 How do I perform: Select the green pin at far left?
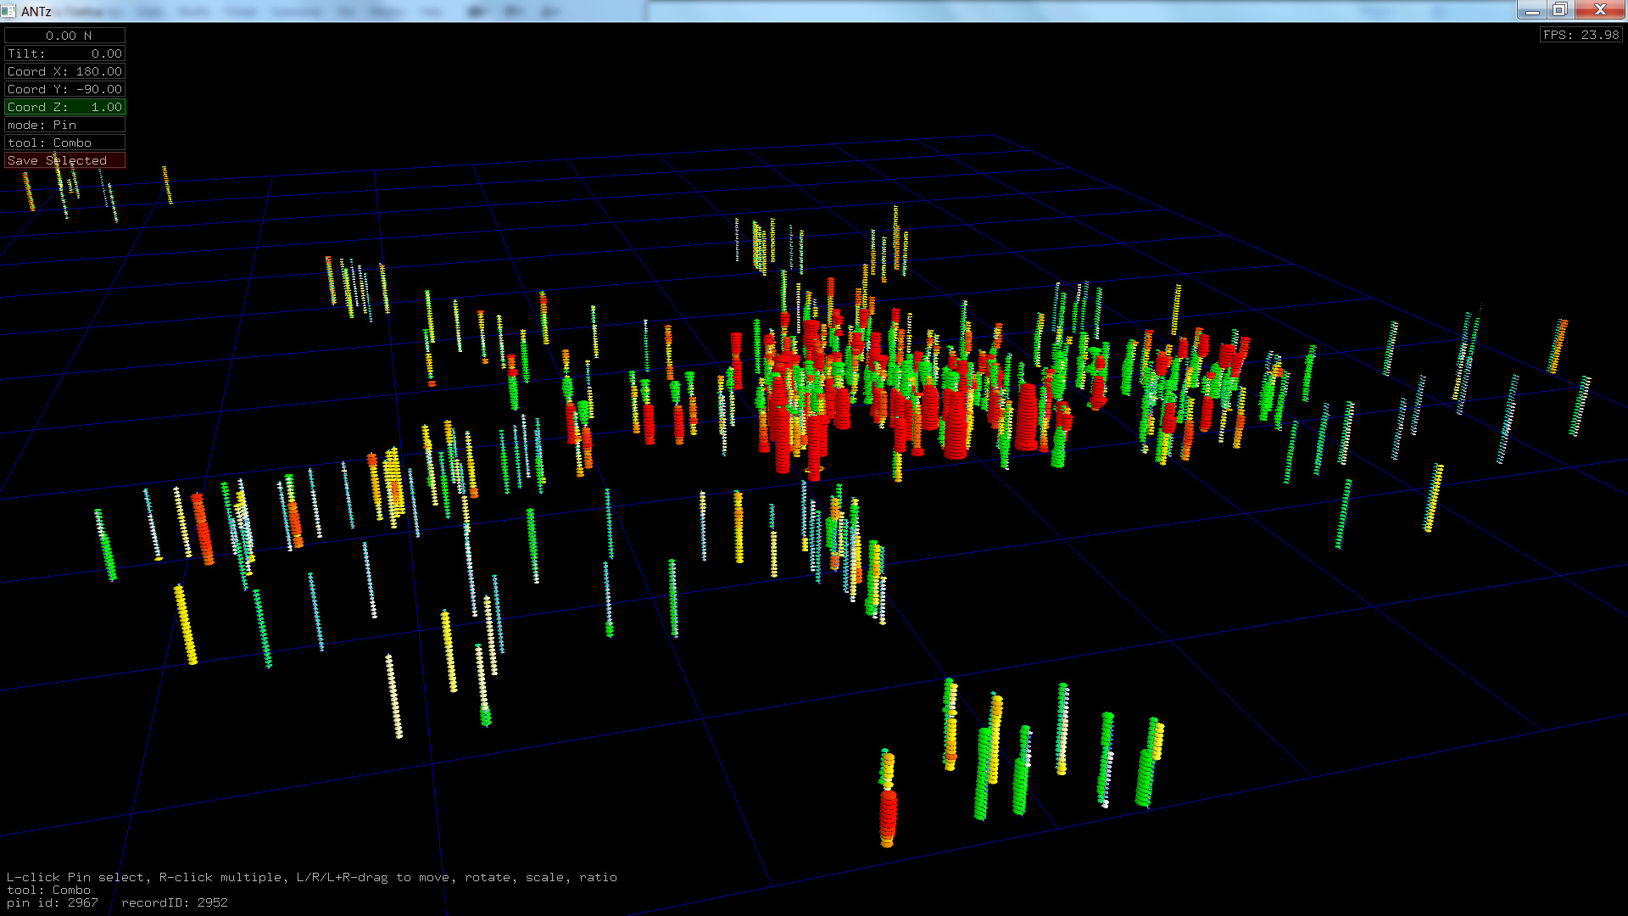pos(107,551)
